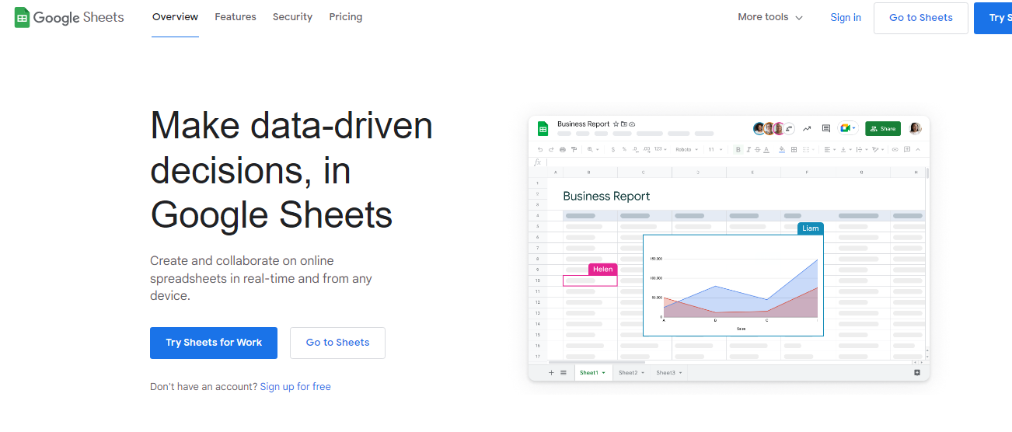The width and height of the screenshot is (1012, 432).
Task: Open the Zoom dropdown
Action: click(593, 149)
